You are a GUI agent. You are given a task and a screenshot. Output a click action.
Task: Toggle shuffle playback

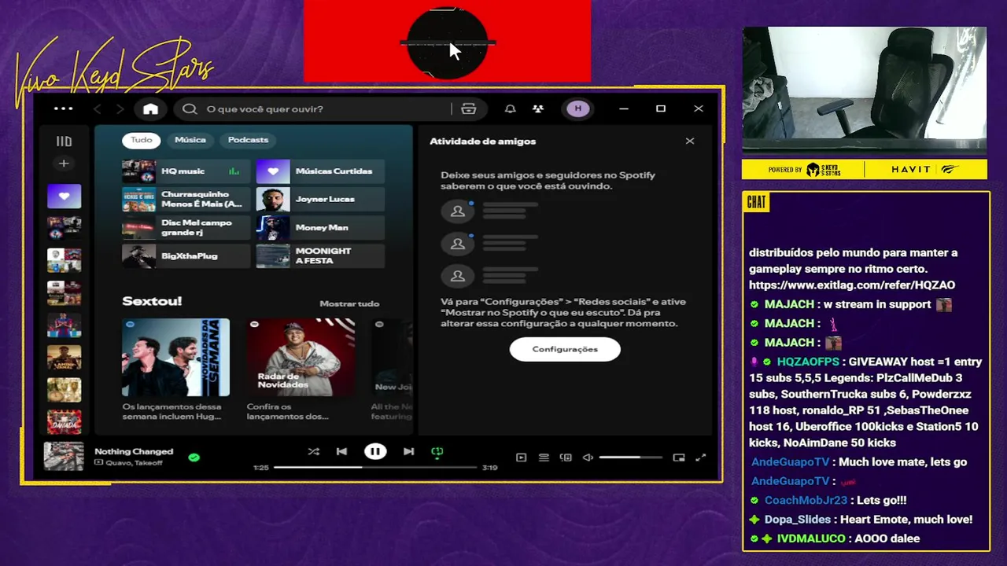[x=313, y=451]
